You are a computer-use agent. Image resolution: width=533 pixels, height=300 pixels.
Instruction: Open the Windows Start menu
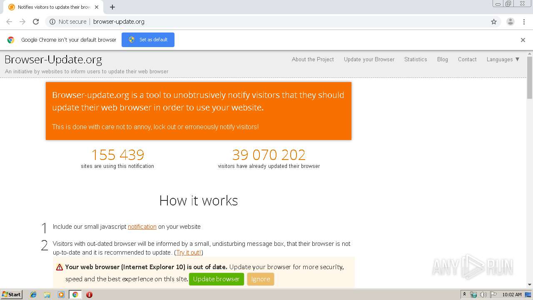[12, 295]
